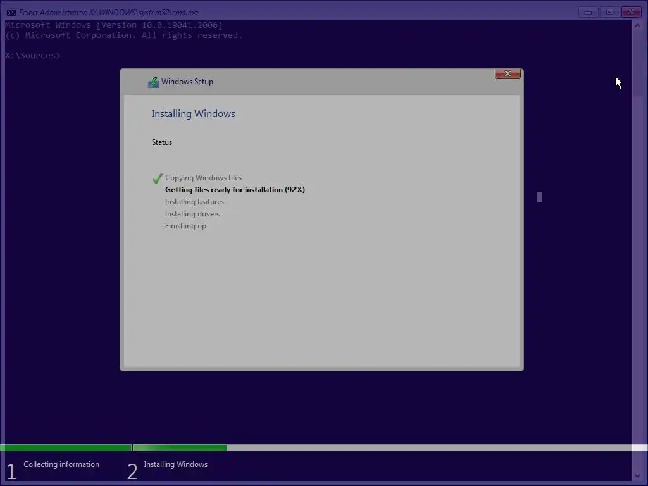
Task: Click the 'Status' label
Action: (161, 142)
